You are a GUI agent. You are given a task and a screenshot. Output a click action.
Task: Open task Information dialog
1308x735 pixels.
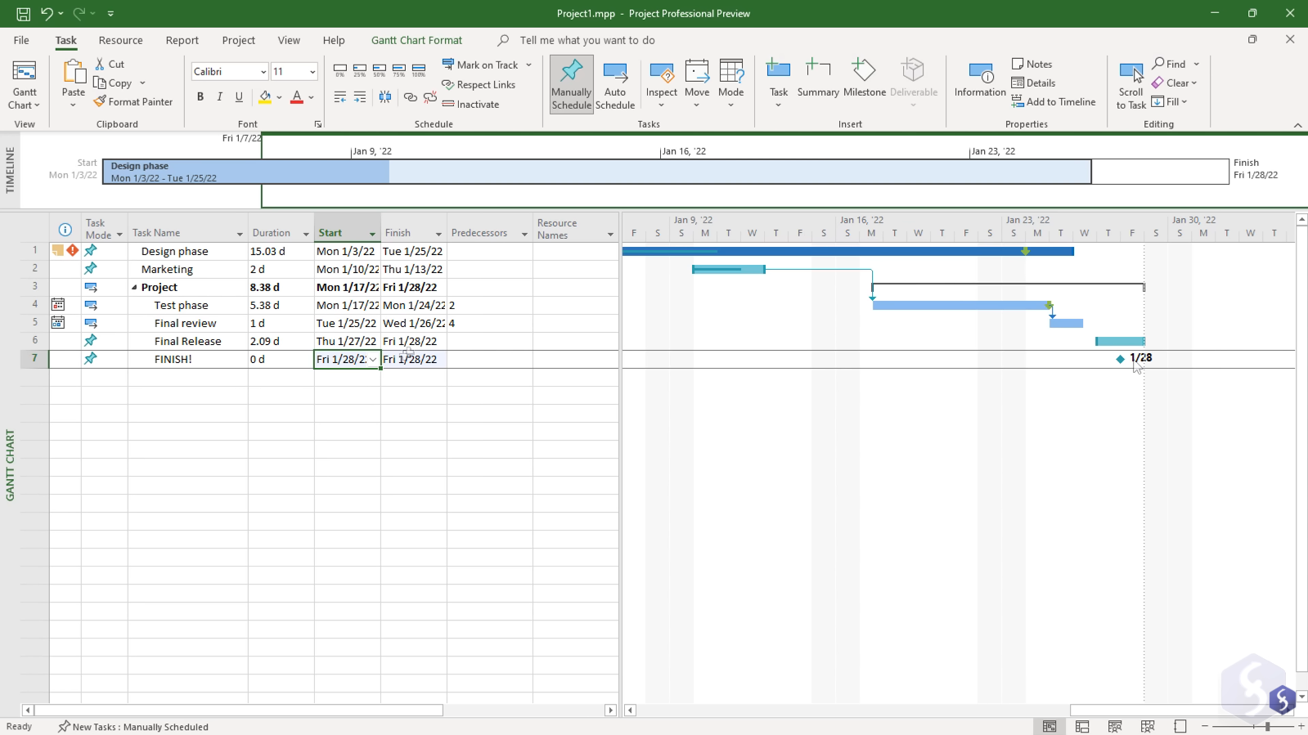[980, 78]
